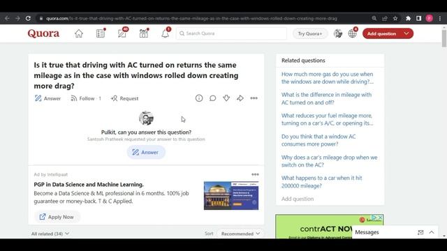Open the question comments bubble icon
447x251 pixels.
[x=212, y=98]
